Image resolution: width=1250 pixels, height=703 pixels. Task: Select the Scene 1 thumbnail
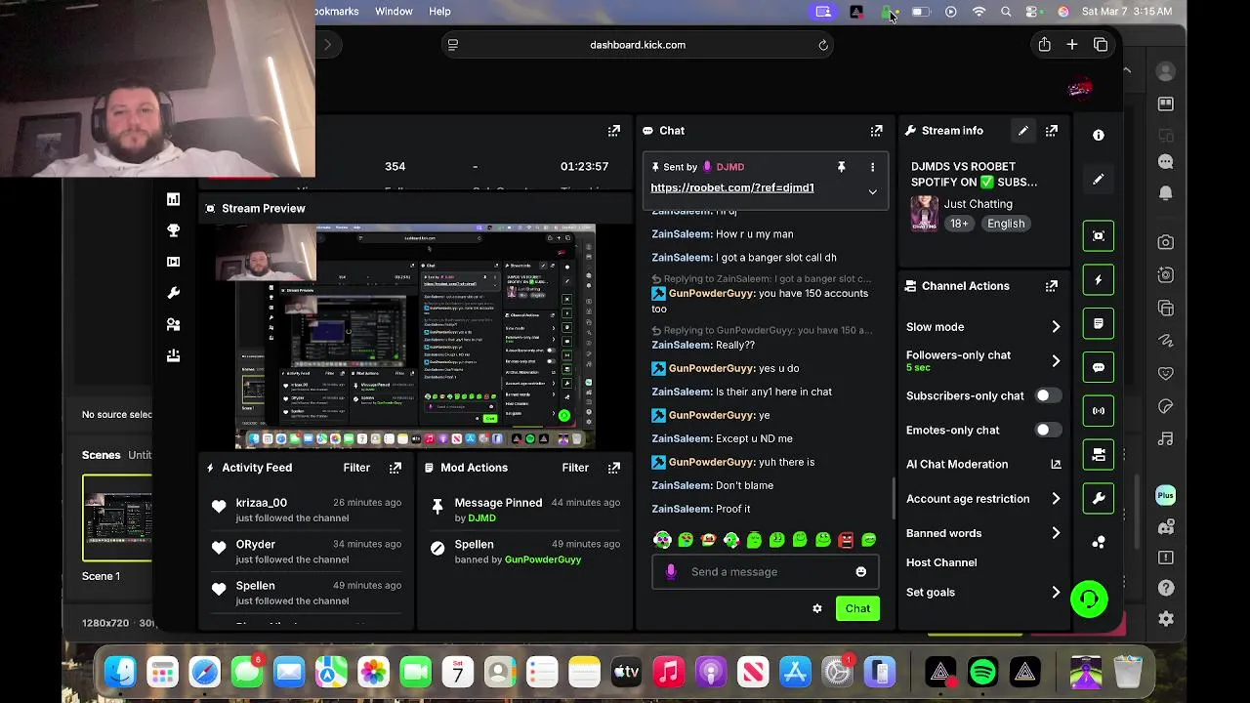coord(117,518)
